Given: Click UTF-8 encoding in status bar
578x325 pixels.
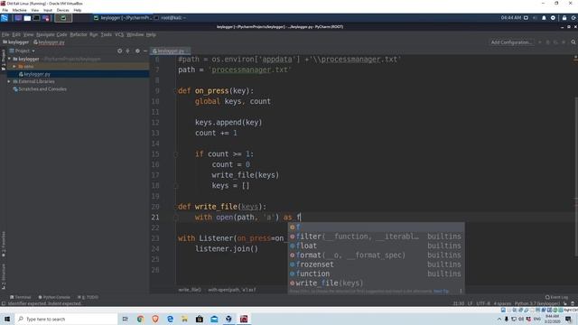Looking at the screenshot, I should click(483, 303).
